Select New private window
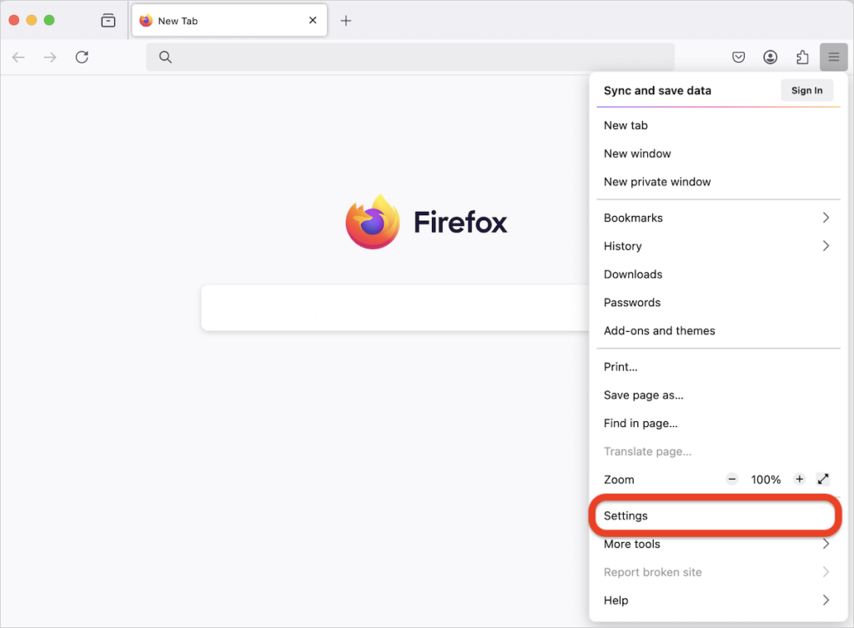Screen dimensions: 854x628 pos(656,182)
